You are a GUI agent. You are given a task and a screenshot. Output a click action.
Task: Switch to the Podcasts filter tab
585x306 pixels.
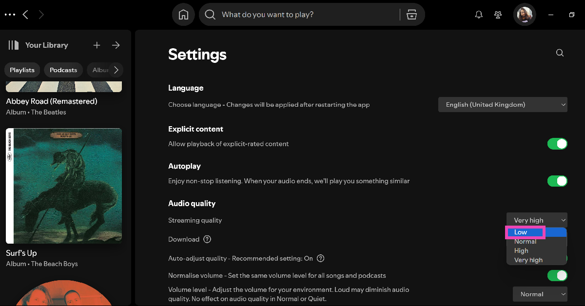click(63, 70)
